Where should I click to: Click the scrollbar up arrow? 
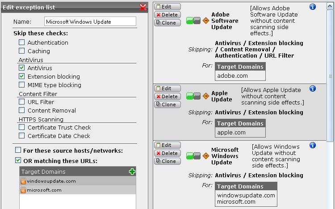click(x=330, y=6)
